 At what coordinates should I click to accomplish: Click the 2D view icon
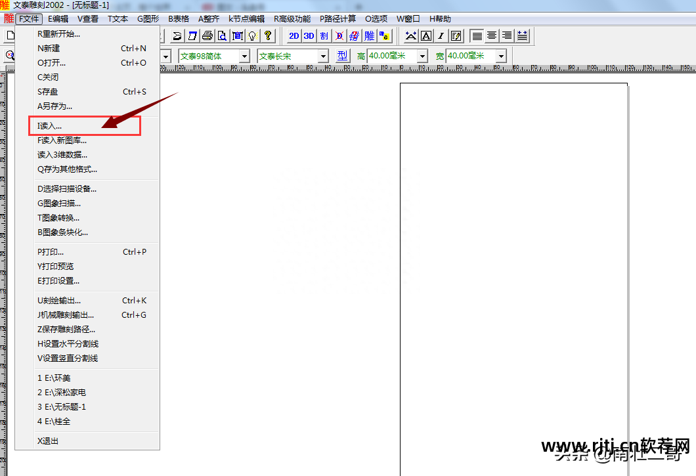pos(294,36)
